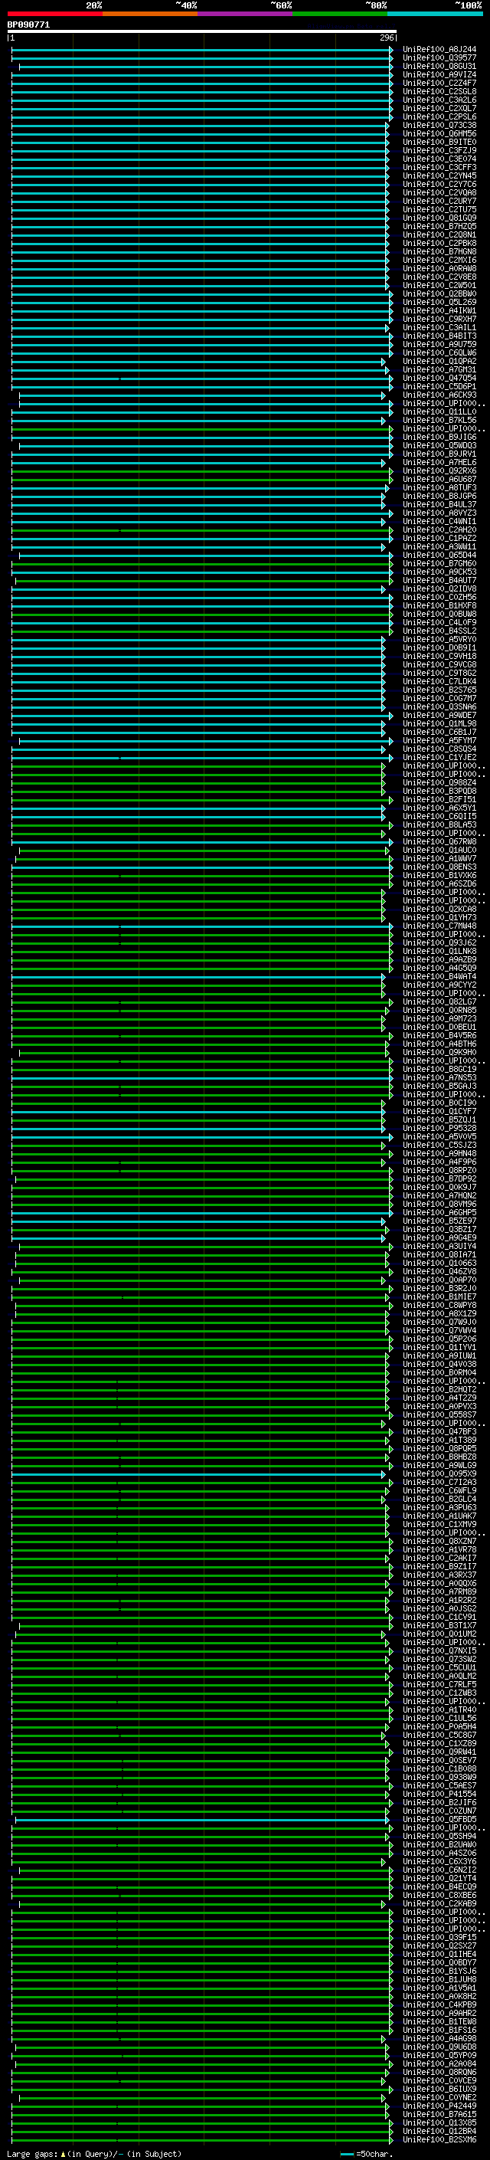The width and height of the screenshot is (490, 2160).
Task: Click the =50char scale legend
Action: 367,2154
